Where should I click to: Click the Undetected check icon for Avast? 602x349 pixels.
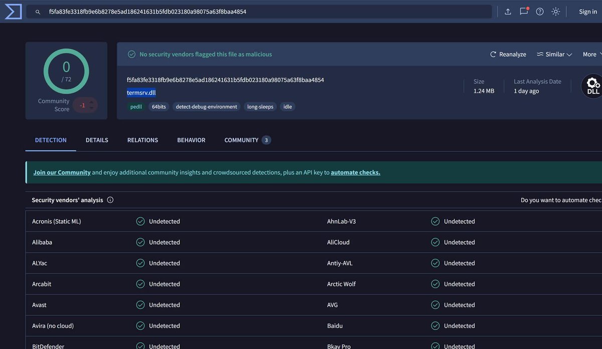140,305
